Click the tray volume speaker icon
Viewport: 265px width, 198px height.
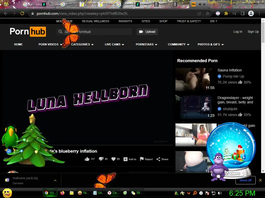pyautogui.click(x=220, y=193)
